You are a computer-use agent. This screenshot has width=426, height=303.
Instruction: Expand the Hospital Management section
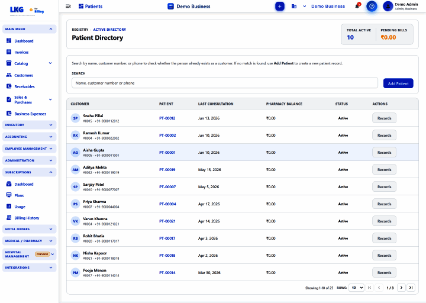30,254
